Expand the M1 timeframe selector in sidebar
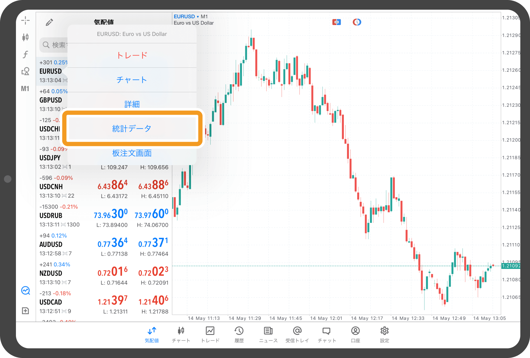The height and width of the screenshot is (358, 530). point(25,89)
